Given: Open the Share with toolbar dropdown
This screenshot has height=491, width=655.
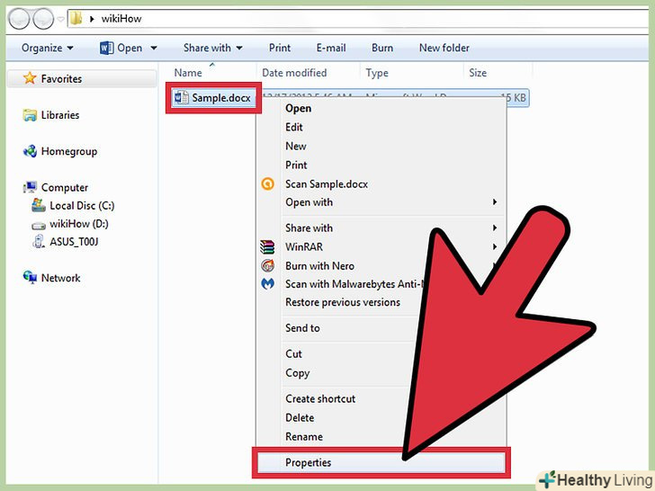Looking at the screenshot, I should 212,48.
